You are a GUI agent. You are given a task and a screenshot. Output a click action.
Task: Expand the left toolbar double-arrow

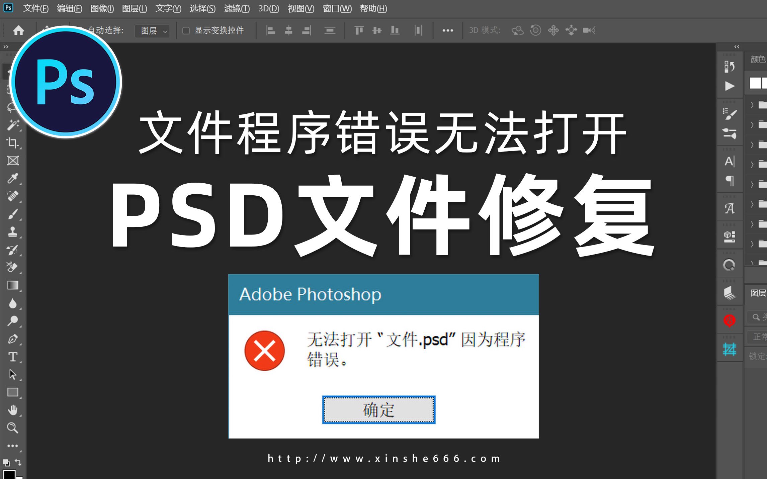coord(6,47)
